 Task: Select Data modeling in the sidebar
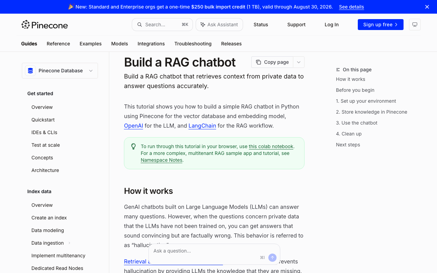pyautogui.click(x=47, y=230)
